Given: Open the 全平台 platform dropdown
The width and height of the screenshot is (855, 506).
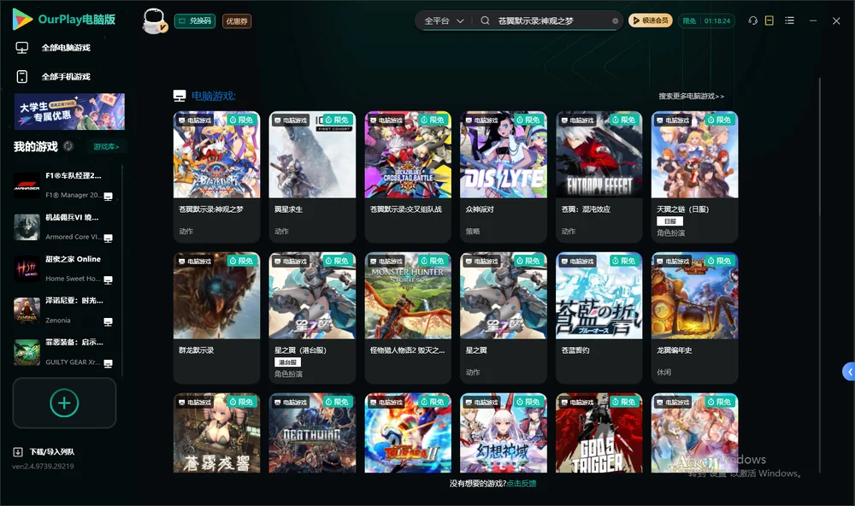Looking at the screenshot, I should pyautogui.click(x=444, y=21).
